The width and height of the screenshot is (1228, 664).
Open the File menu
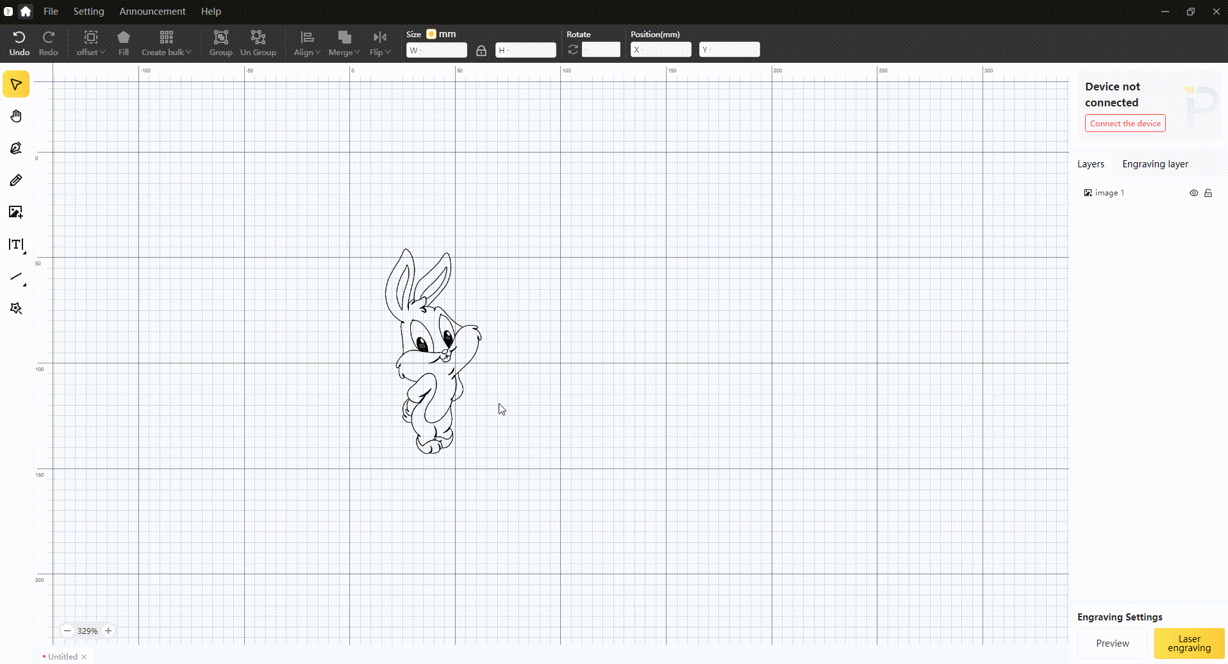click(x=51, y=11)
